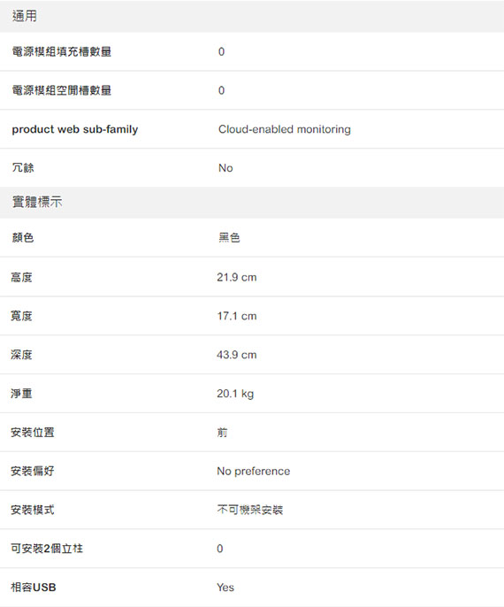Click the 黑色 color value
The height and width of the screenshot is (607, 504).
[x=229, y=237]
